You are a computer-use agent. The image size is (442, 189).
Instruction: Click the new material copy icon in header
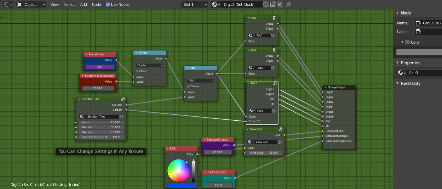pos(273,4)
